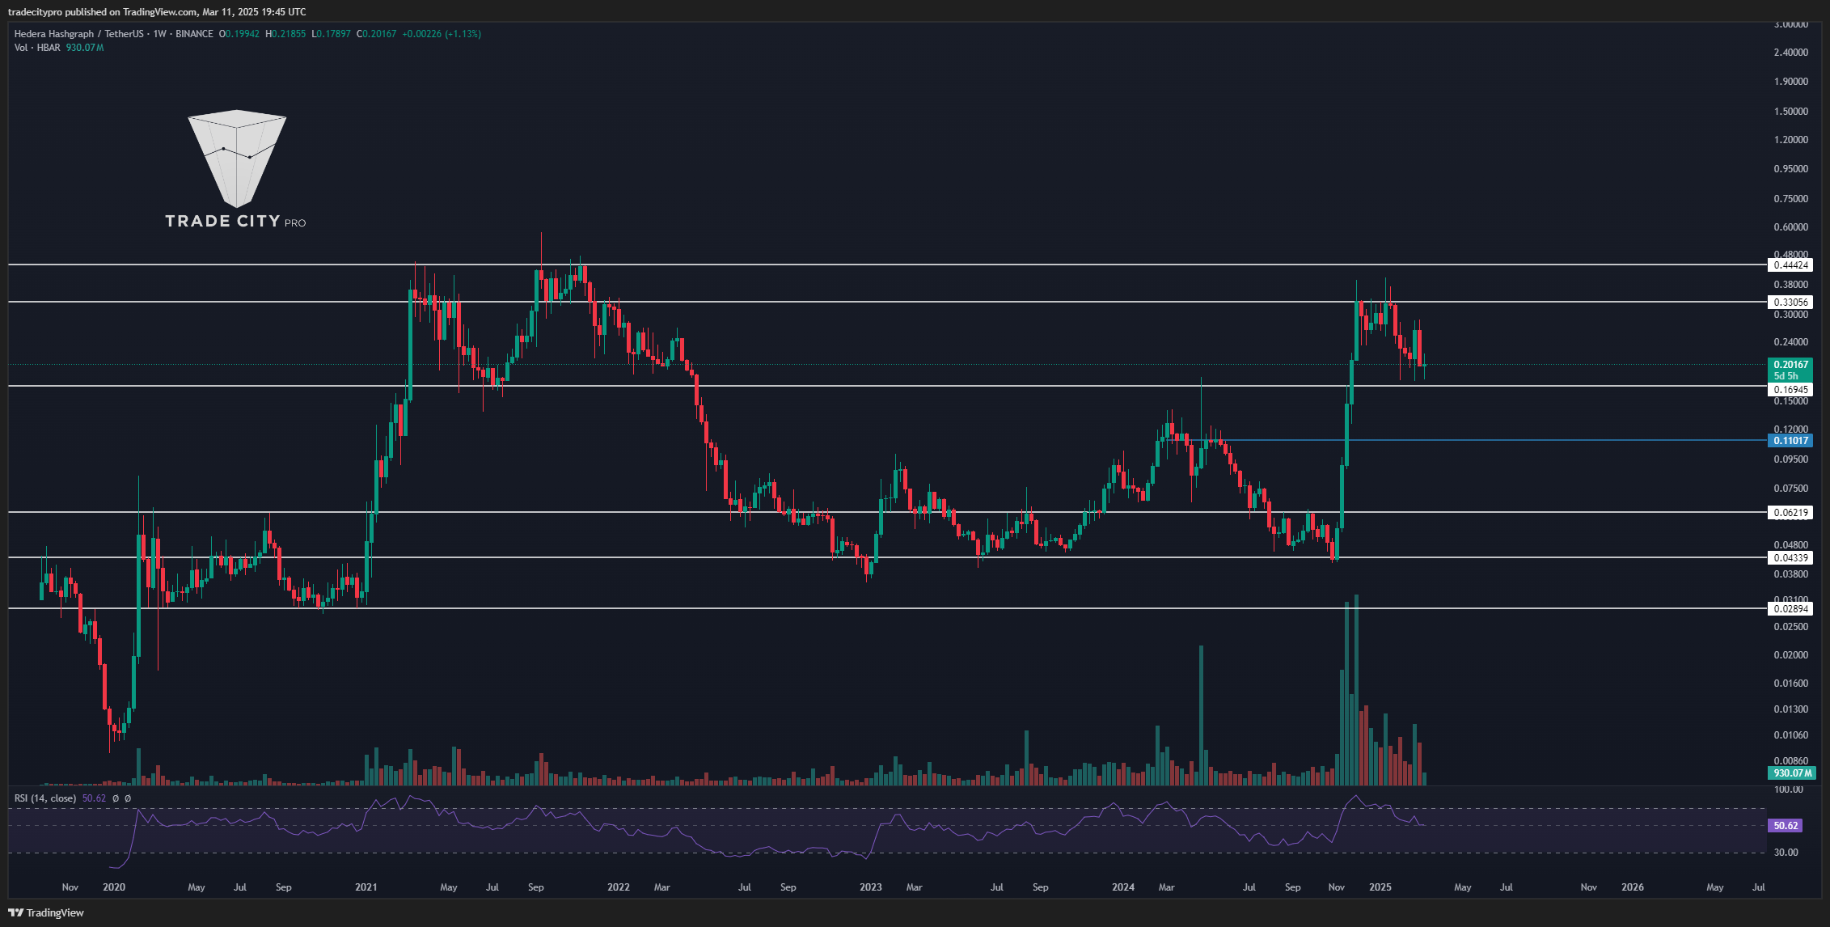Click the 2023 label on time axis
This screenshot has height=927, width=1830.
click(x=871, y=887)
